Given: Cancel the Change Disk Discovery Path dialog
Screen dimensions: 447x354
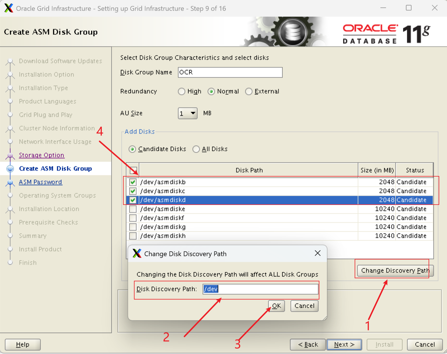Looking at the screenshot, I should point(304,306).
